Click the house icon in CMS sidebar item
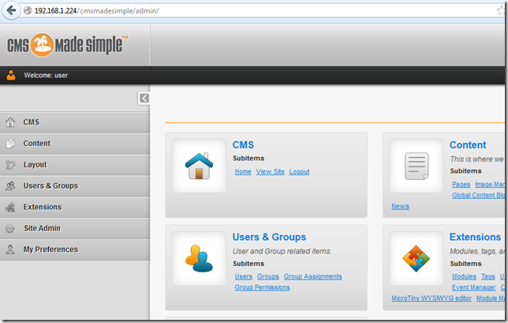Screen dimensions: 508x323 click(x=10, y=122)
